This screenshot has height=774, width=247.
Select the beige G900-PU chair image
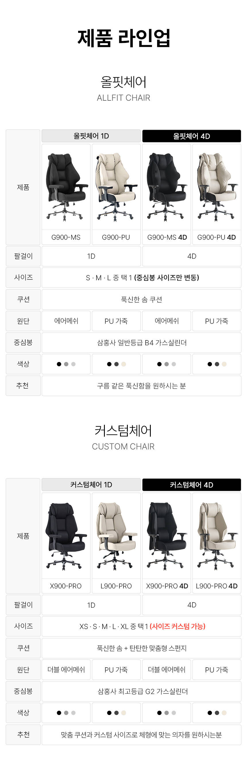pyautogui.click(x=116, y=187)
